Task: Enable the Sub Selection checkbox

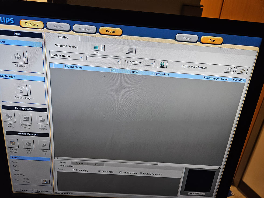Action: click(x=120, y=172)
